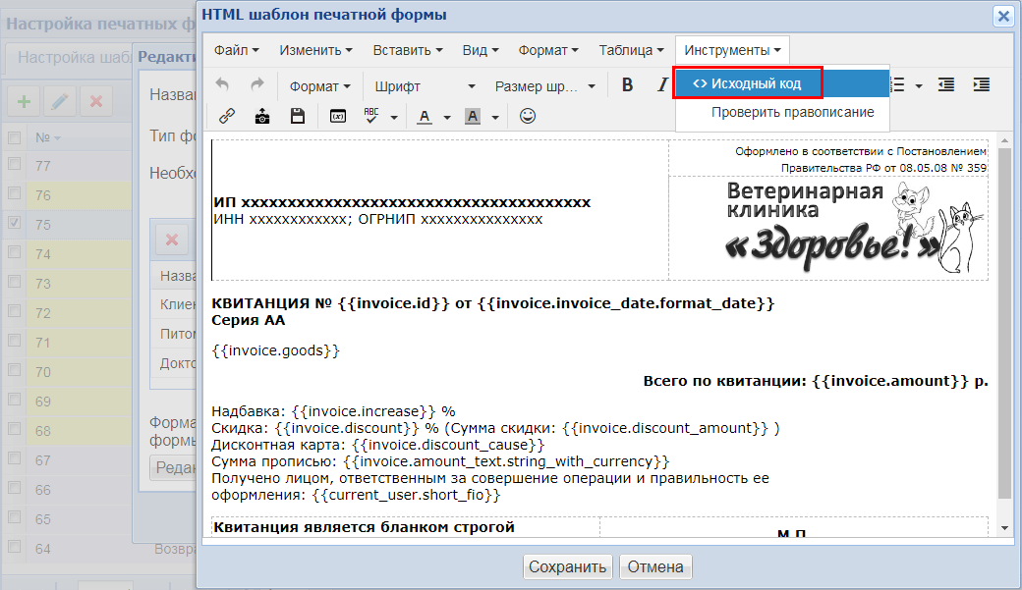Choose Проверить правописание menu item
Screen dimensions: 1022x590
792,112
